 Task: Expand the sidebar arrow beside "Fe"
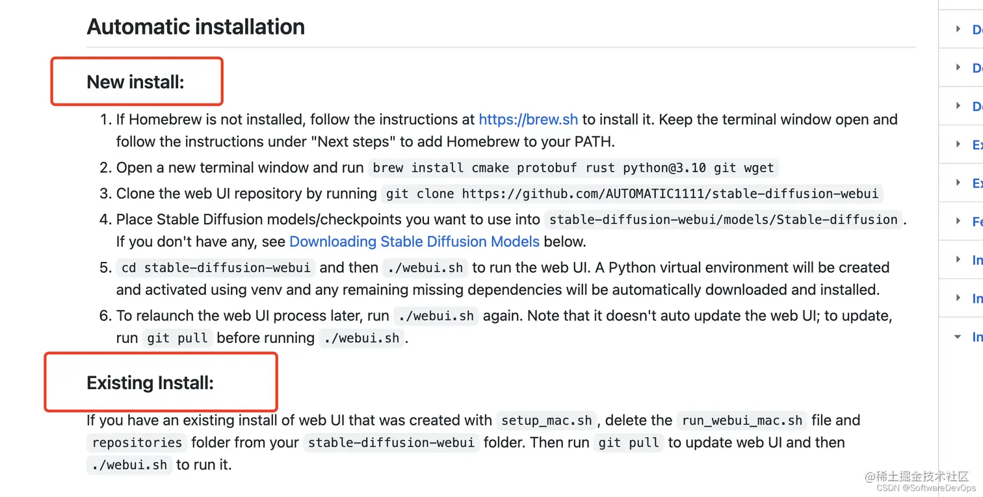958,221
